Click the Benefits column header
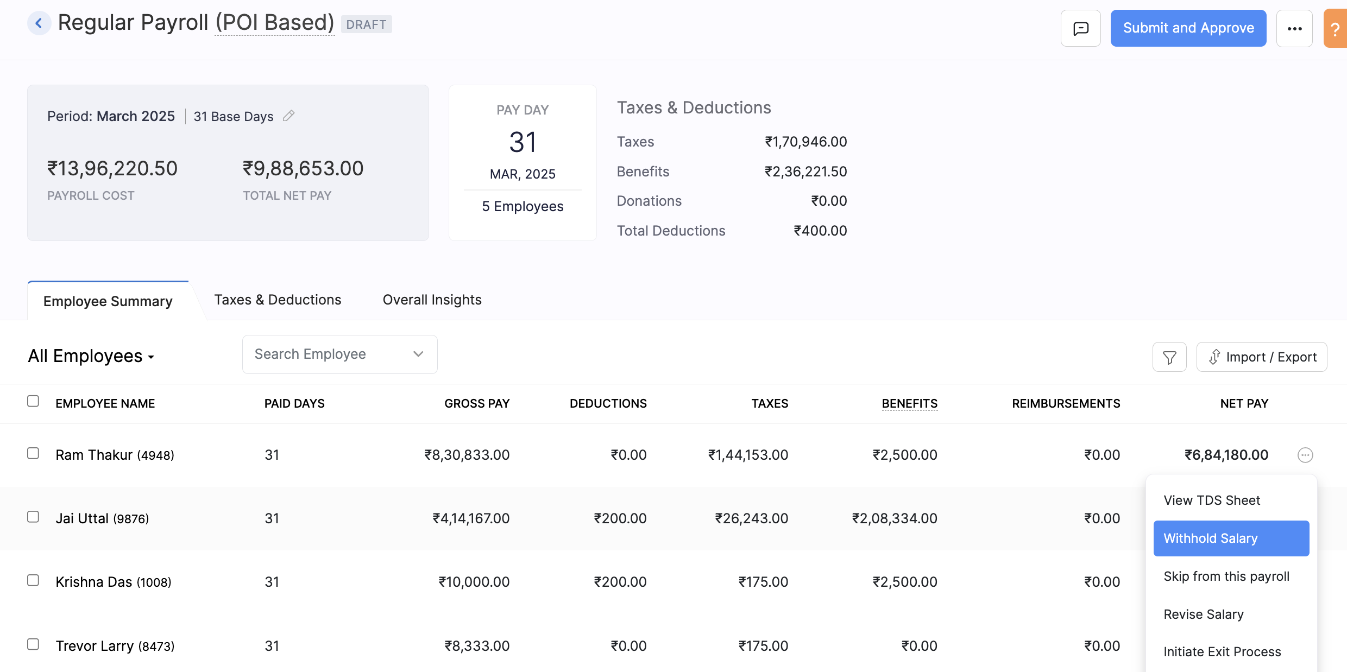 [909, 403]
